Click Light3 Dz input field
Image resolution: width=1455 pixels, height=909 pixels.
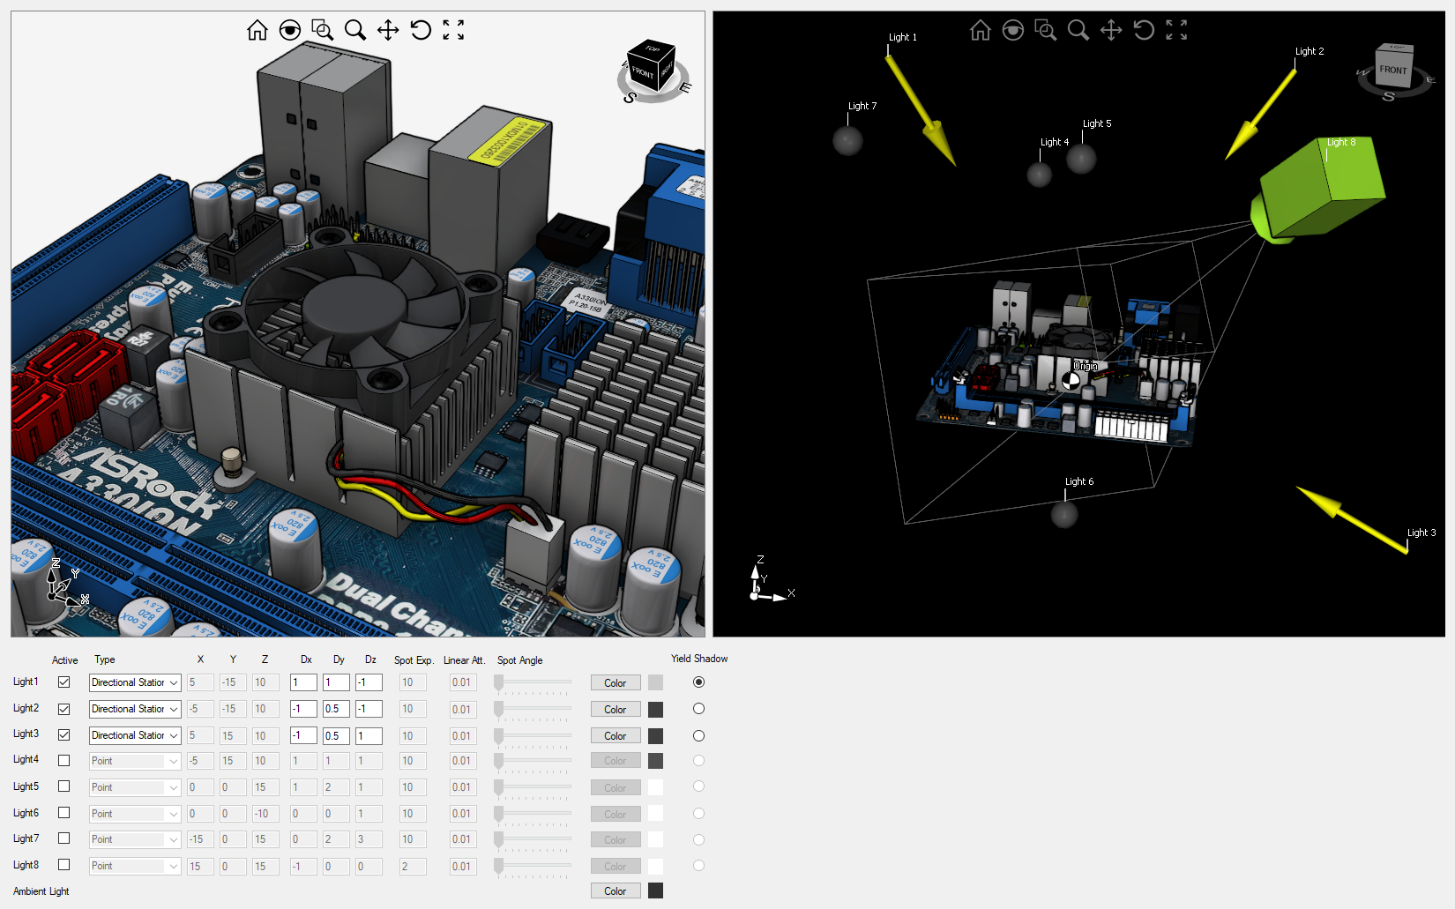click(x=369, y=735)
